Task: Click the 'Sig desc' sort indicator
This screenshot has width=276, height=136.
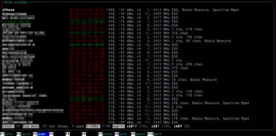Action: (31, 126)
